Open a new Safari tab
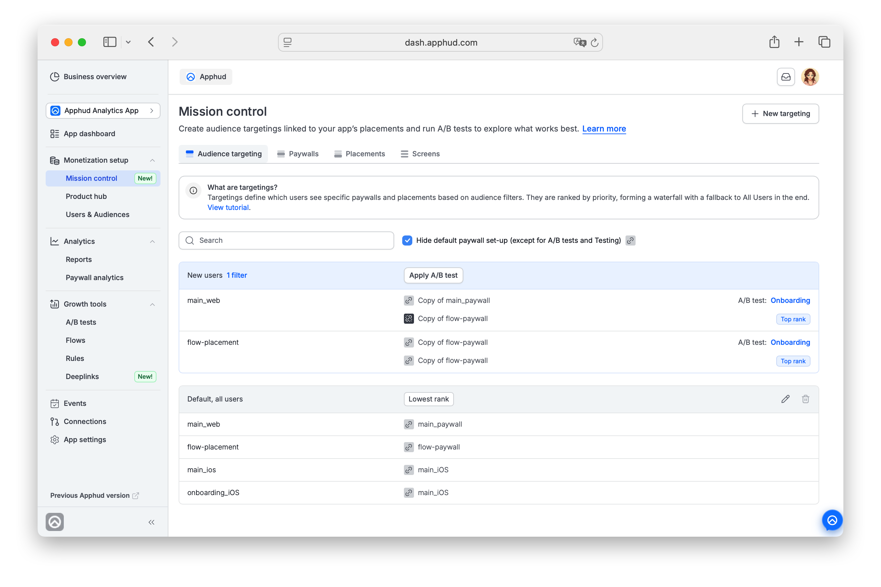The height and width of the screenshot is (587, 881). [798, 42]
